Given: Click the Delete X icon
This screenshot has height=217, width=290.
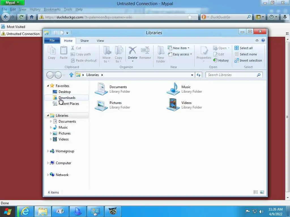Looking at the screenshot, I should (x=133, y=50).
